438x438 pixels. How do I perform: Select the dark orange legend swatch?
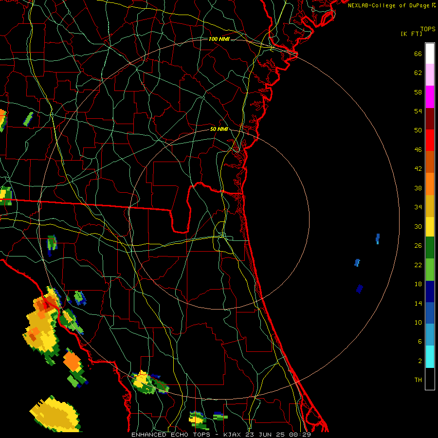coord(430,162)
